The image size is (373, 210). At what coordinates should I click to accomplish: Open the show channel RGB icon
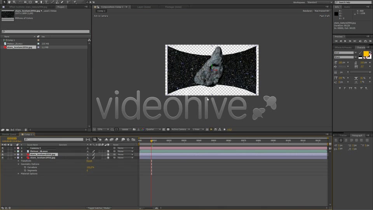point(143,129)
